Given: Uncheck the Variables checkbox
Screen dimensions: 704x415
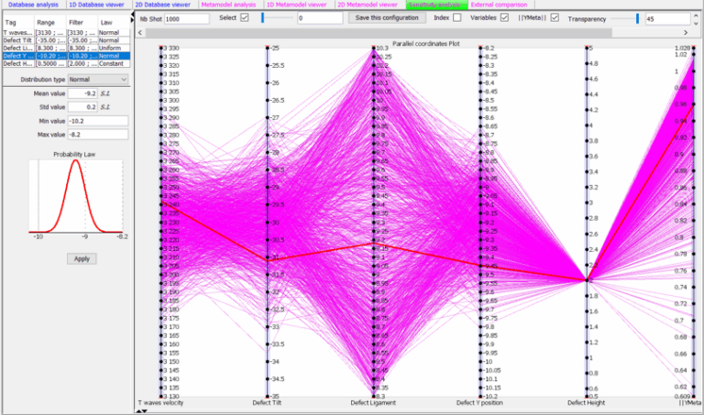Looking at the screenshot, I should coord(505,18).
